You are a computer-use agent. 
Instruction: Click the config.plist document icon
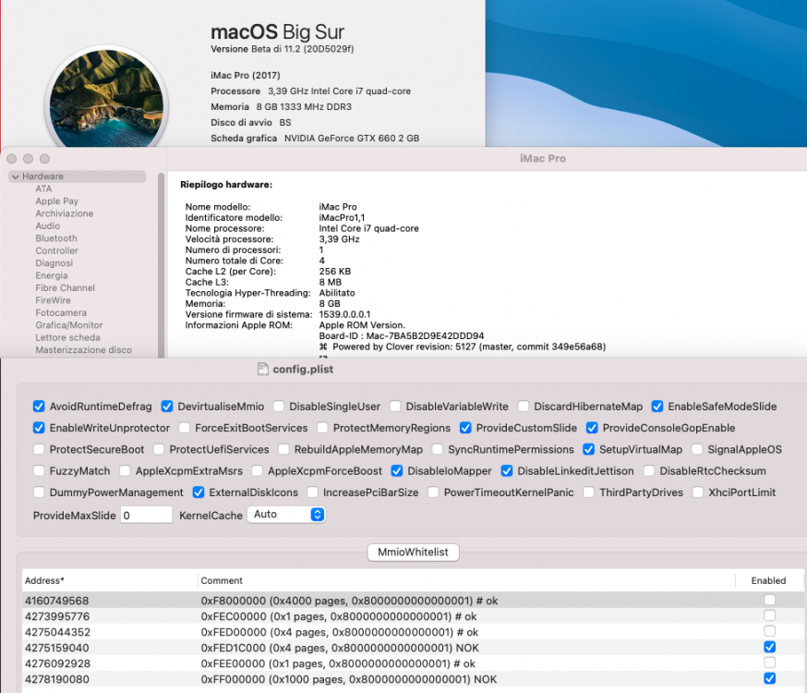[263, 370]
